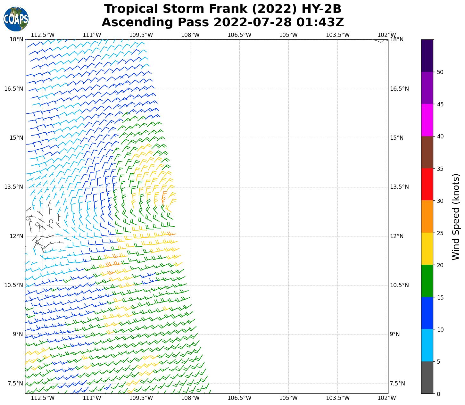This screenshot has width=465, height=405.
Task: Click the COAPS globe logo
Action: [x=16, y=19]
